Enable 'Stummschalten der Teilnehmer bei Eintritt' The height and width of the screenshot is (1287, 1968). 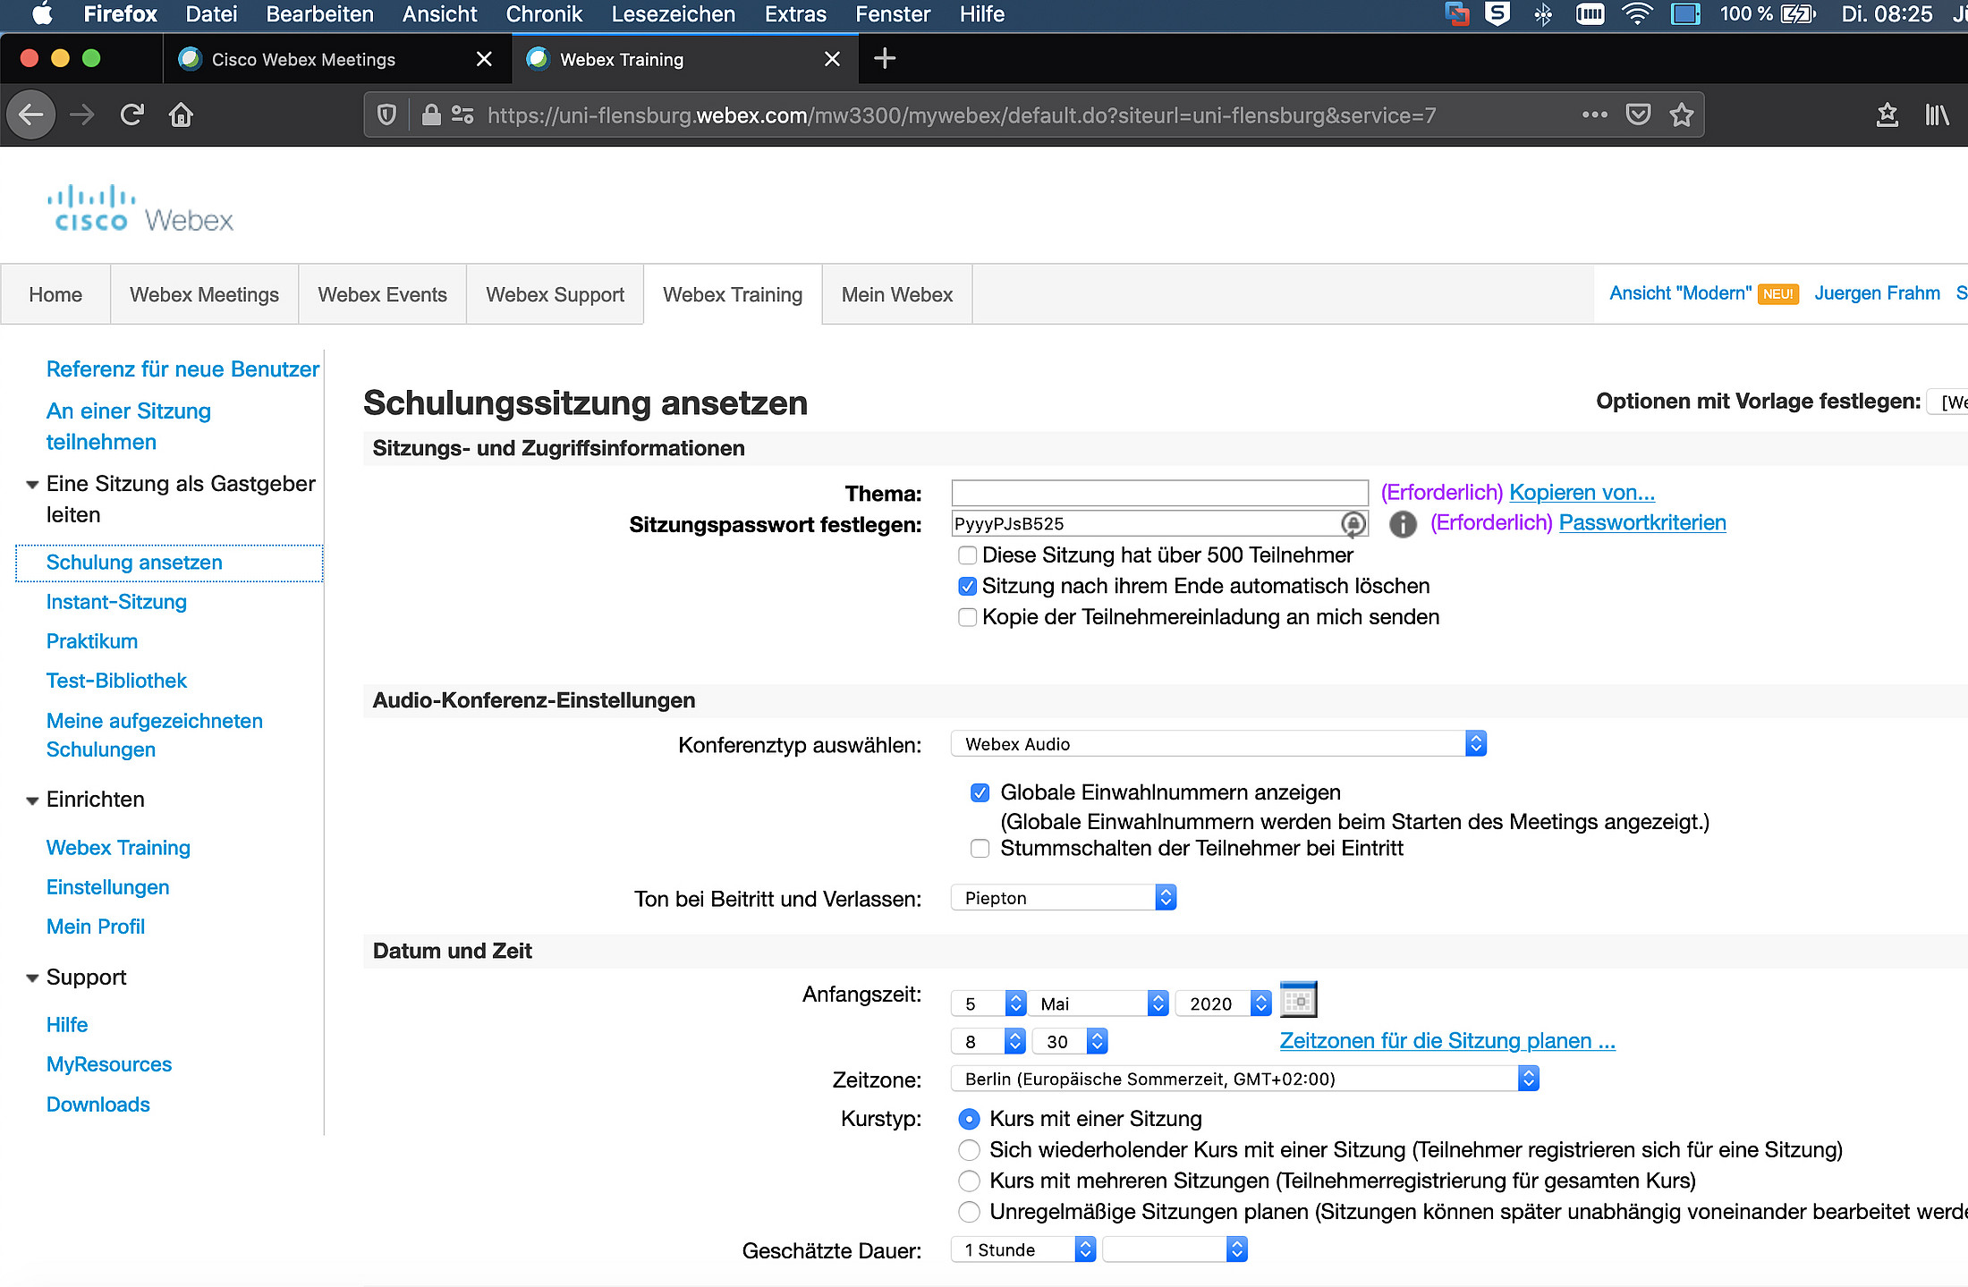[x=980, y=849]
